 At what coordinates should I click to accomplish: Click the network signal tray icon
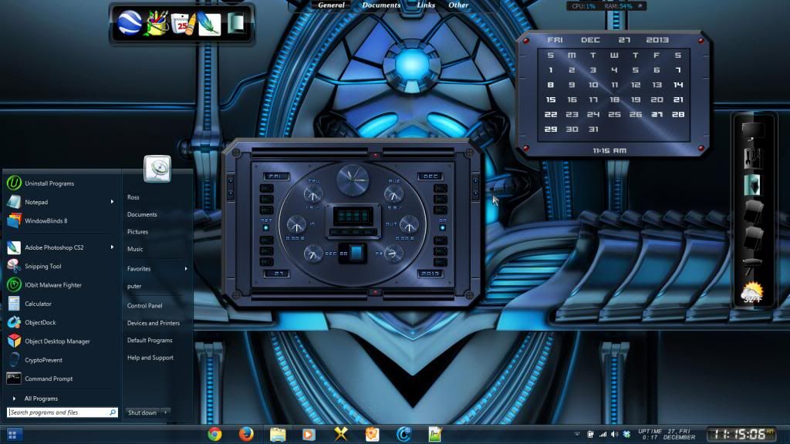click(603, 434)
